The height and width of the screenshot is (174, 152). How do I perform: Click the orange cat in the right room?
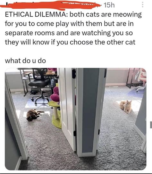point(126,106)
